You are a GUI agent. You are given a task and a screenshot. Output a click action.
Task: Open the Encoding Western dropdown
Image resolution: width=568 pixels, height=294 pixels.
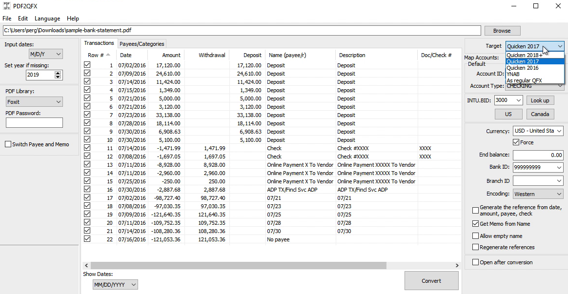coord(538,194)
